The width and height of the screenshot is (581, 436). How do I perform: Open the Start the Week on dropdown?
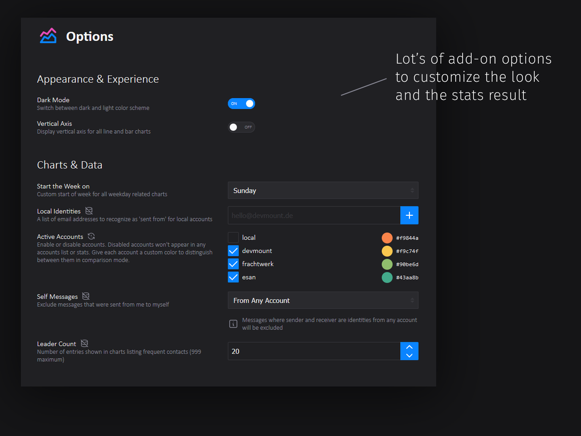(x=323, y=191)
